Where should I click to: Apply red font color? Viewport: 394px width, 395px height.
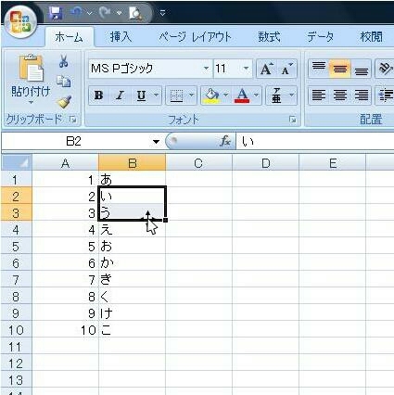(x=242, y=96)
